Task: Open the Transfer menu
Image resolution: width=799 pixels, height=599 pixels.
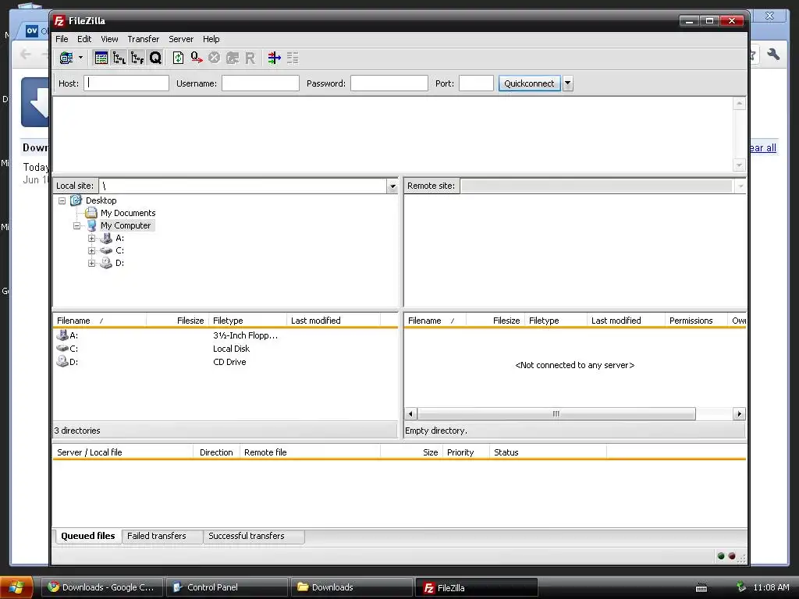Action: (144, 39)
